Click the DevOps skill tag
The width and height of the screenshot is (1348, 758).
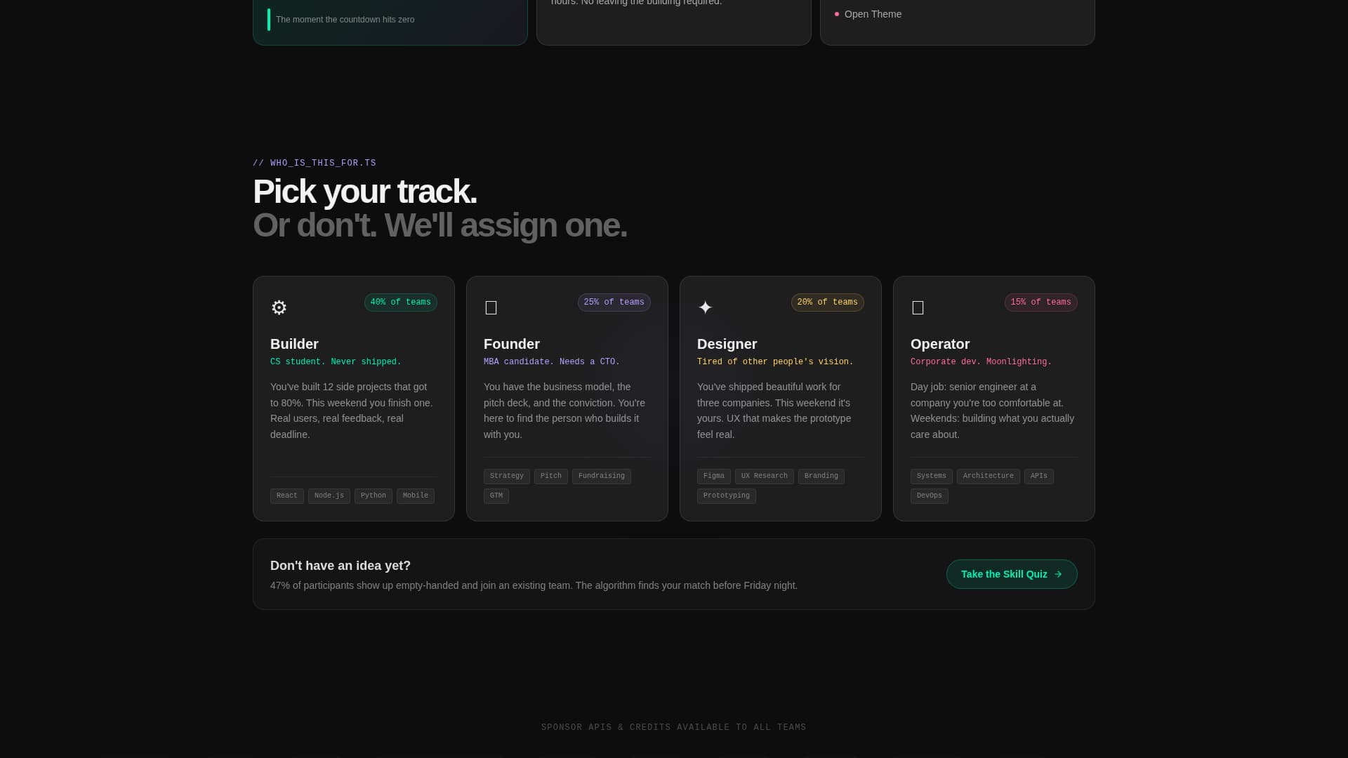930,496
